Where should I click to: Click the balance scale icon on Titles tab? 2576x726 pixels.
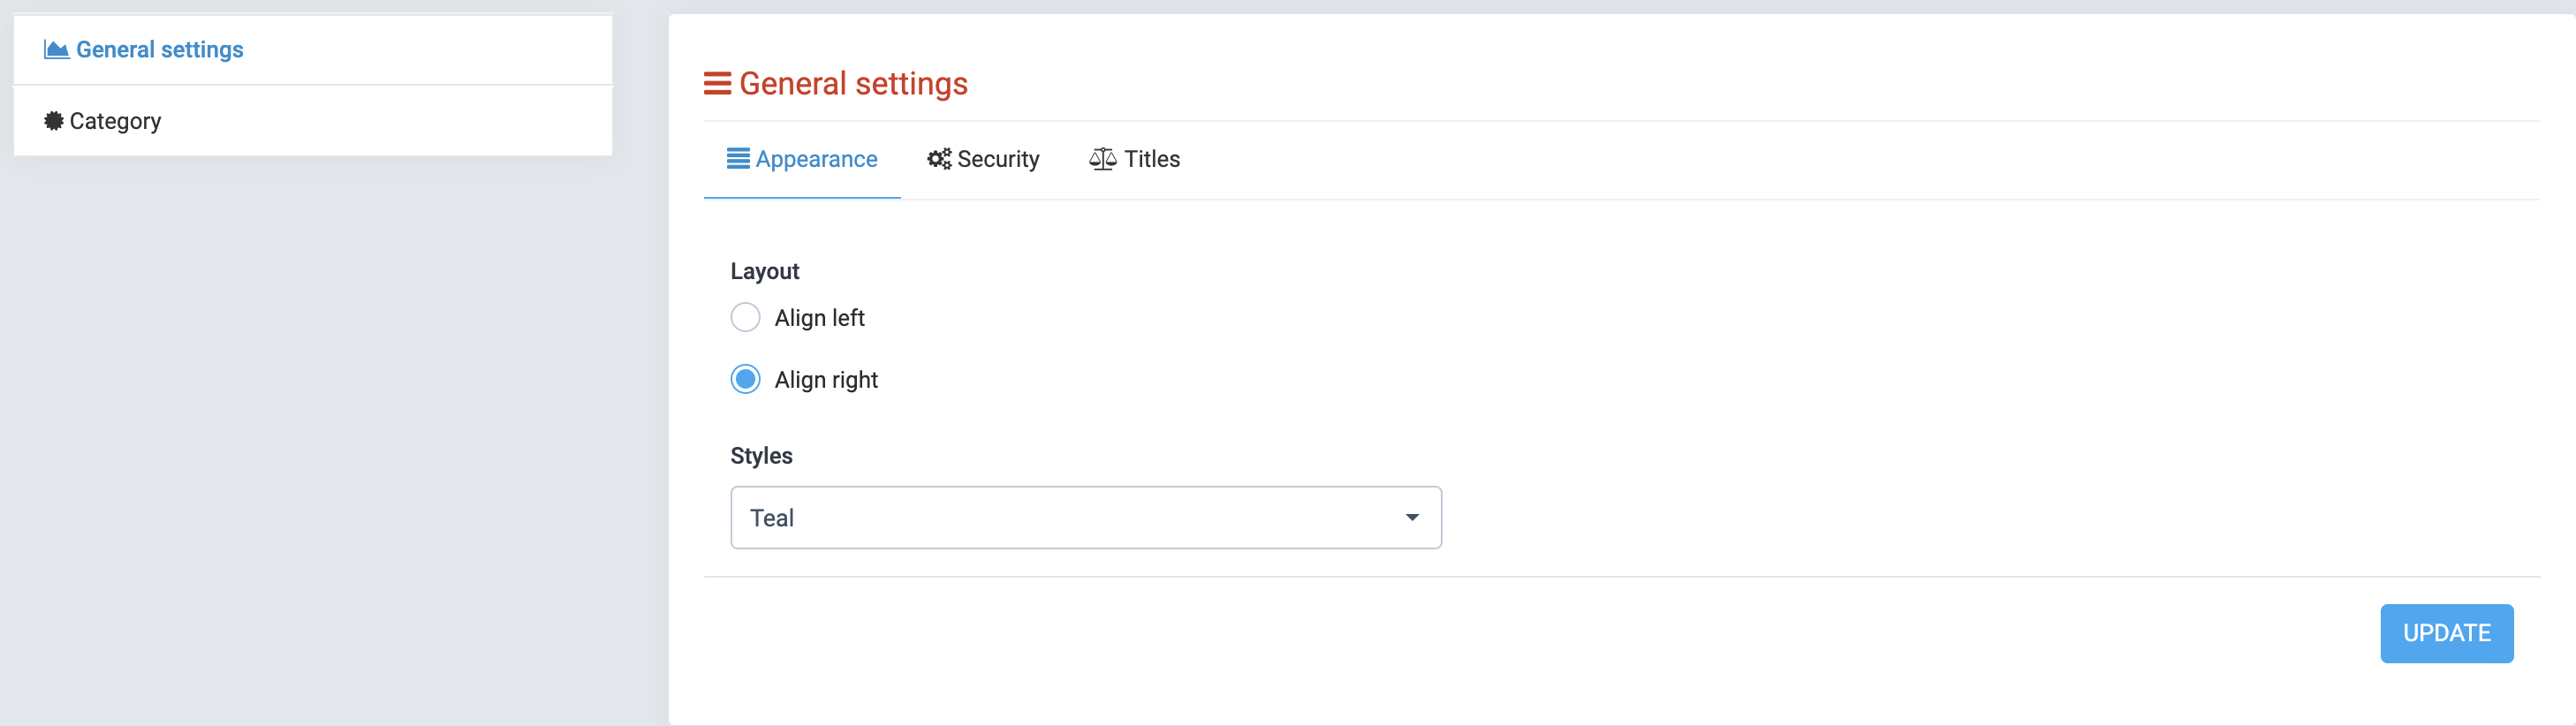1102,159
